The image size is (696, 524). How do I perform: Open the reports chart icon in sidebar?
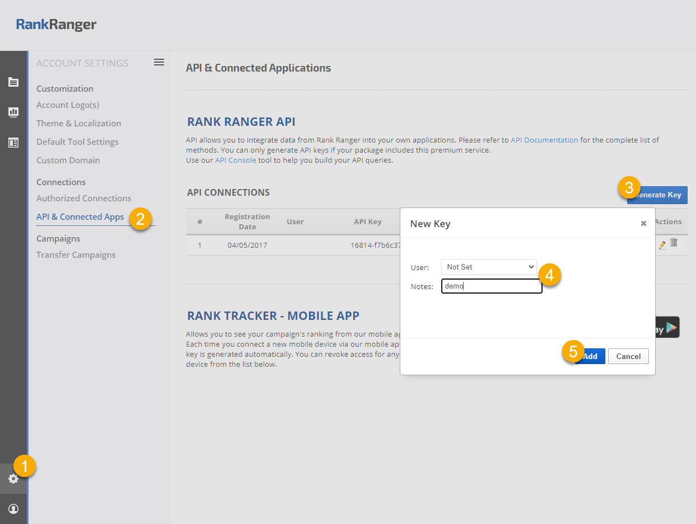pyautogui.click(x=13, y=112)
